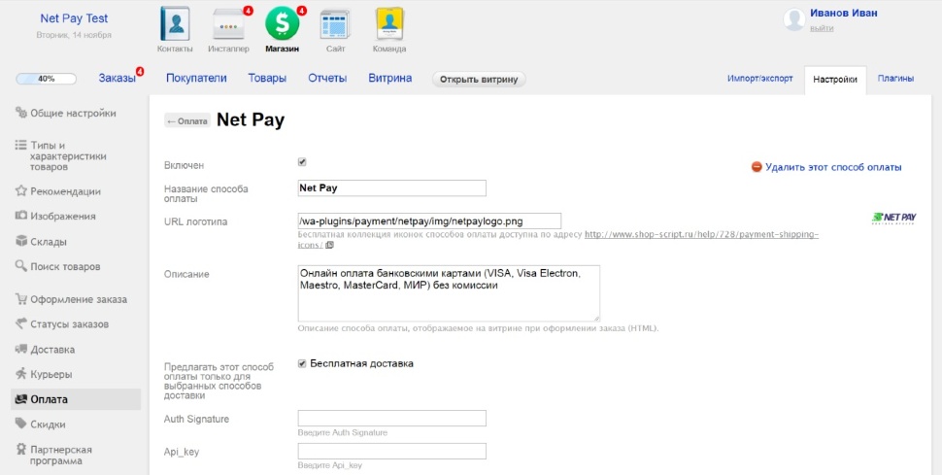Click the Поиск товаров magnifier icon
The image size is (942, 475).
(x=21, y=266)
